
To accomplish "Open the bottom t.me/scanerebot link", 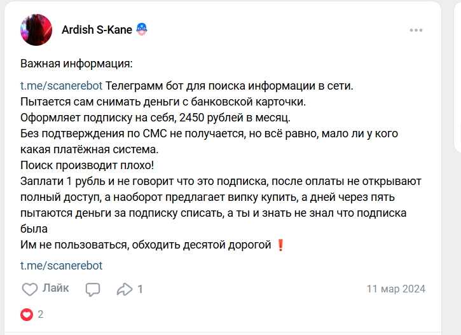I will click(61, 265).
